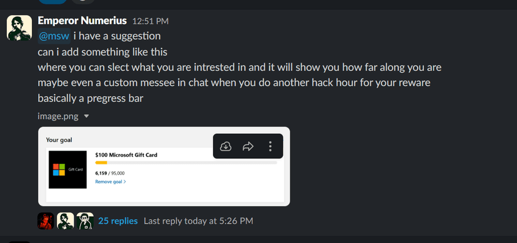Click the @msw mention
This screenshot has width=517, height=243.
click(54, 36)
